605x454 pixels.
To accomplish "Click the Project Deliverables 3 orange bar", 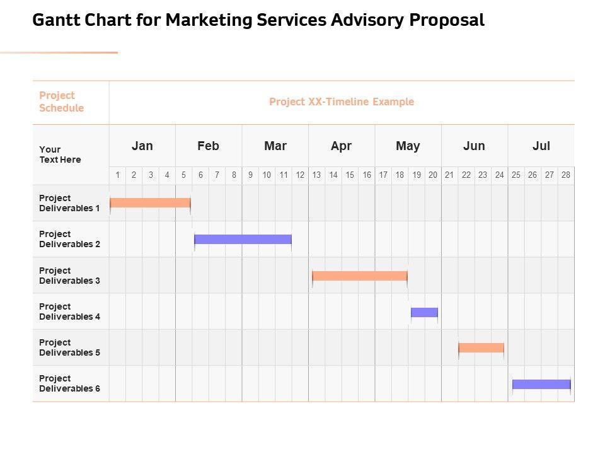I will pyautogui.click(x=360, y=276).
